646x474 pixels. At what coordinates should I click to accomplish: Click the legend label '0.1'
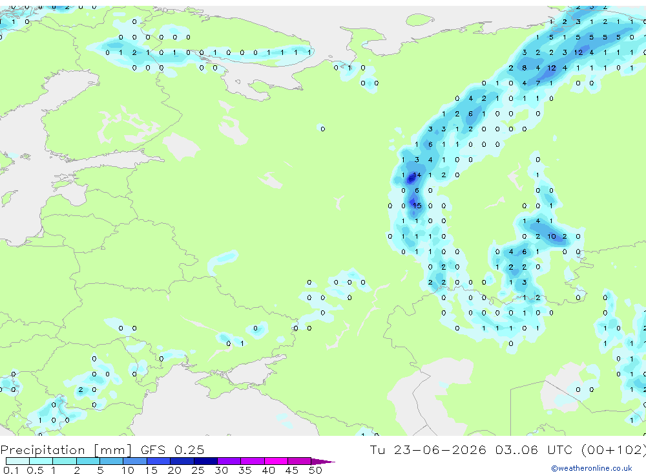point(11,470)
